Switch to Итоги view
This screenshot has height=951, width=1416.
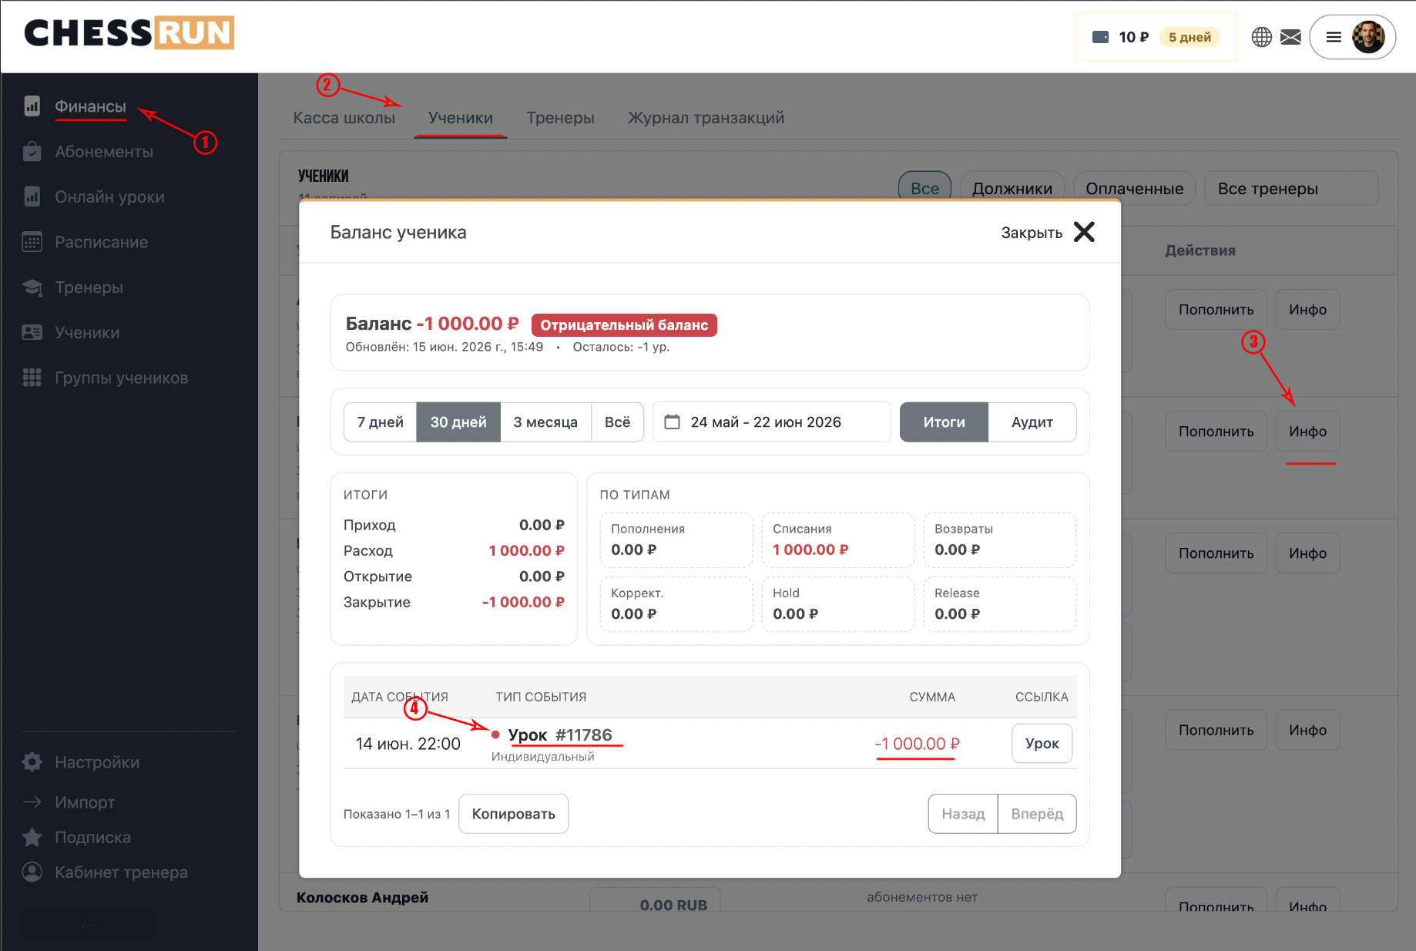tap(944, 422)
